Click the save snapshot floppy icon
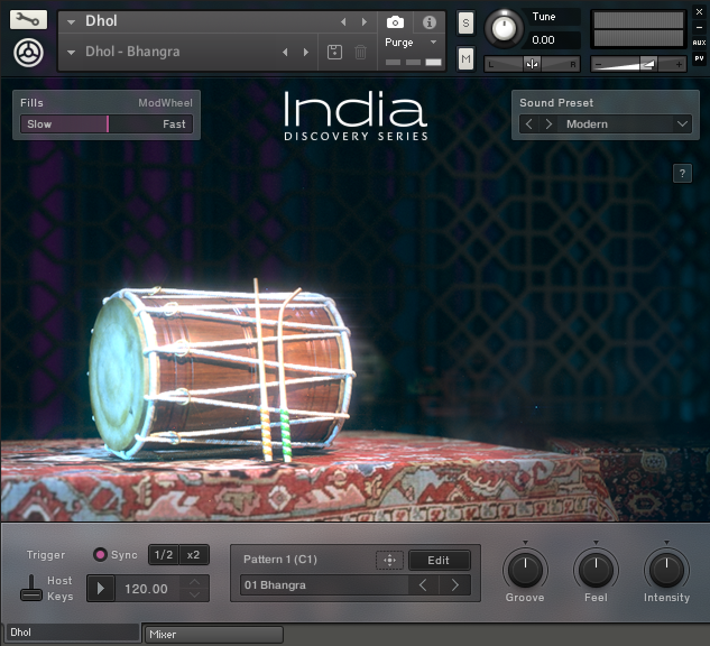710x646 pixels. pos(334,52)
